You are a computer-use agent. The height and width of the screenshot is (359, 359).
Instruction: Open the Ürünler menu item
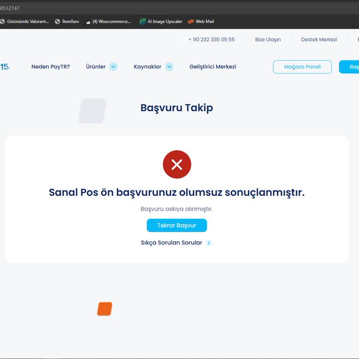click(96, 67)
